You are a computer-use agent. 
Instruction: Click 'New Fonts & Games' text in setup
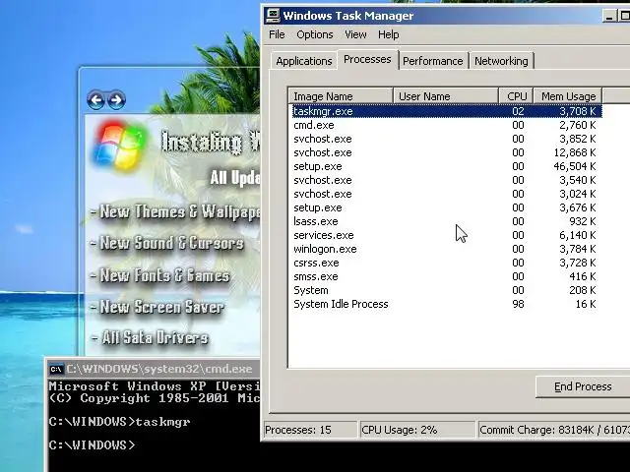pyautogui.click(x=160, y=275)
